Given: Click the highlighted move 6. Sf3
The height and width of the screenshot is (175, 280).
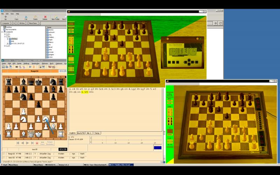Looking at the screenshot, I should coord(85,92).
